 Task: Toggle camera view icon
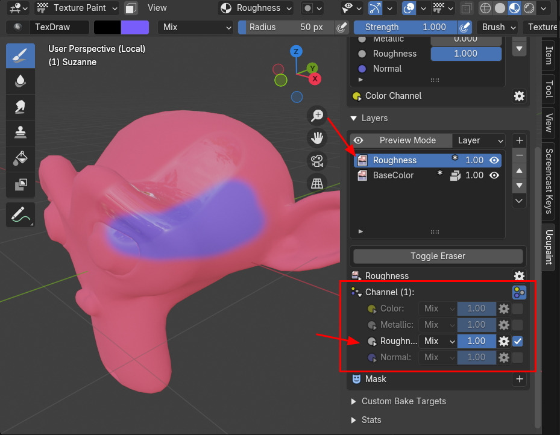tap(317, 161)
